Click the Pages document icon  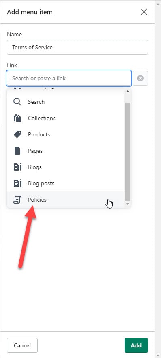pos(17,151)
